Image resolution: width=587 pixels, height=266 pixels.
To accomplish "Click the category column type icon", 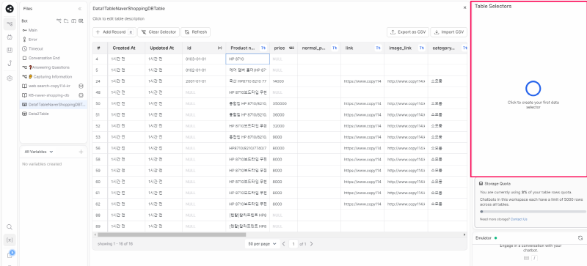I will [465, 48].
